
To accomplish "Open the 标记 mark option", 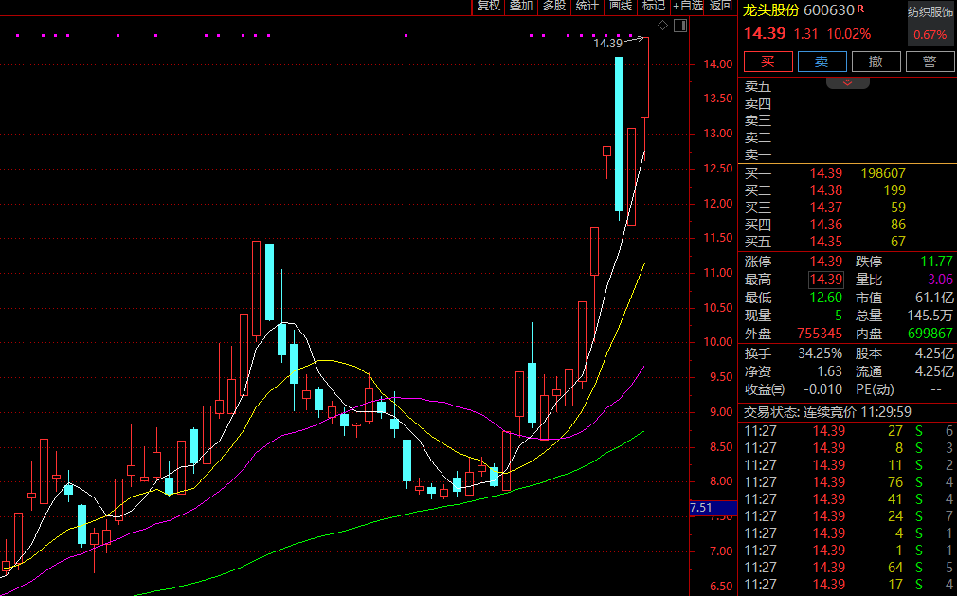I will pos(653,6).
